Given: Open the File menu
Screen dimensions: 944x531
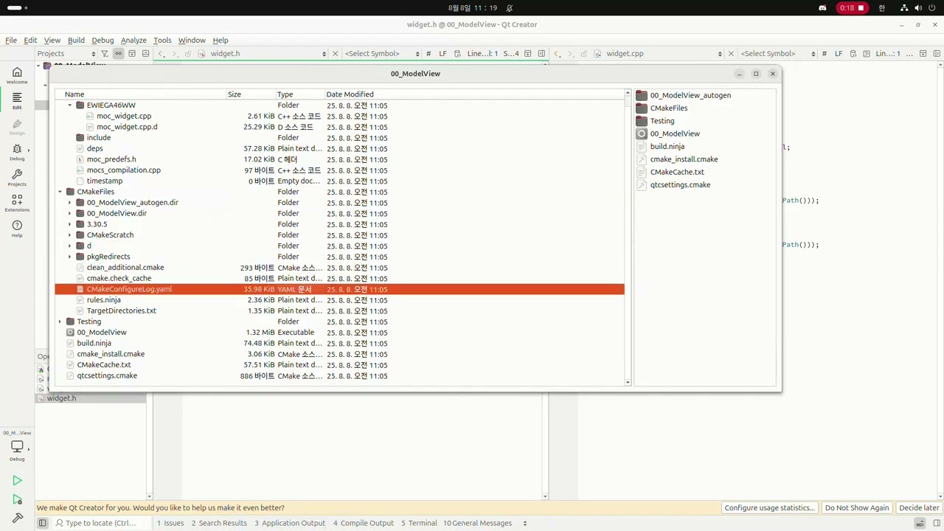Looking at the screenshot, I should [11, 40].
